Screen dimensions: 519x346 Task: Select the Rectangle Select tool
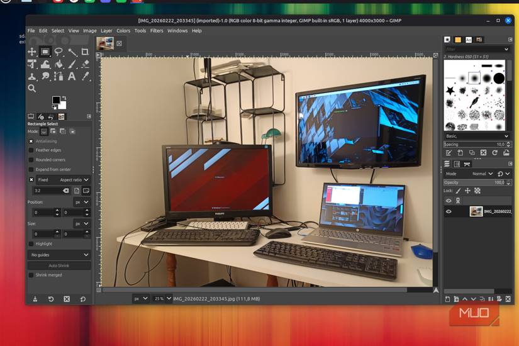coord(45,52)
